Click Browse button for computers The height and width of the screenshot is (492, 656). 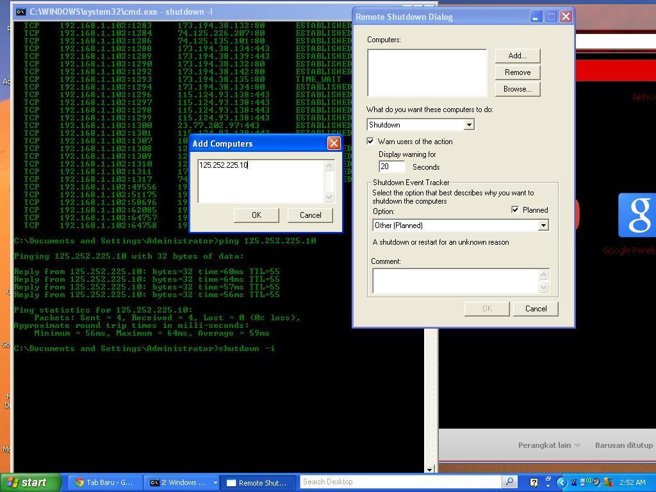click(517, 88)
